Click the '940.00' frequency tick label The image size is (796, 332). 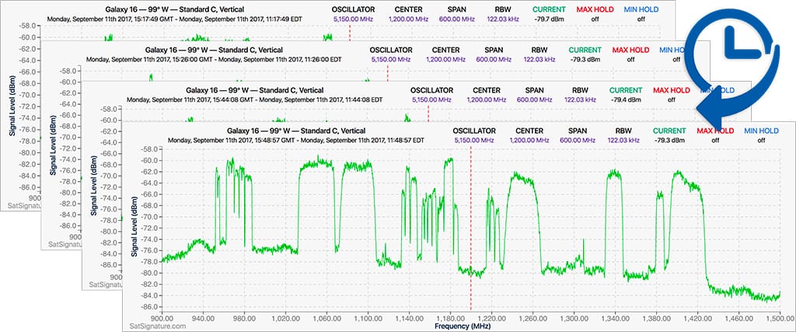coord(204,318)
